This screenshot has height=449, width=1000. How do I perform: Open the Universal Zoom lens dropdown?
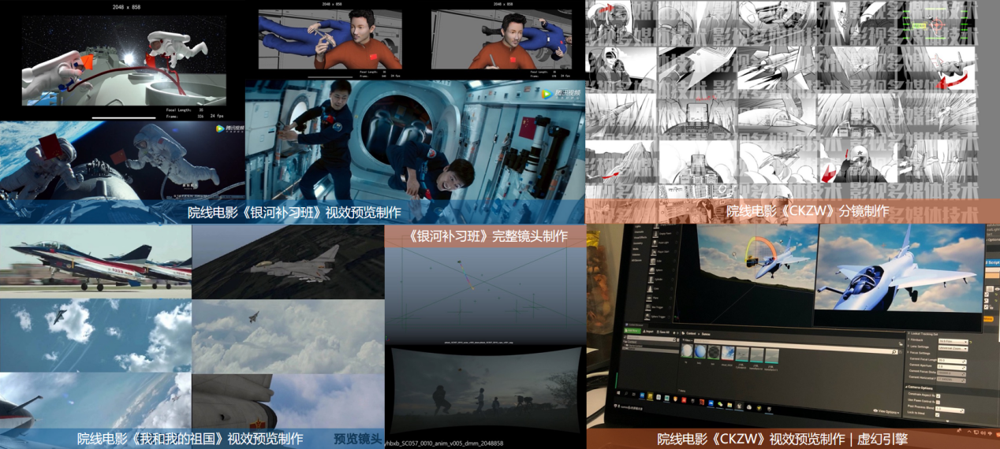953,348
